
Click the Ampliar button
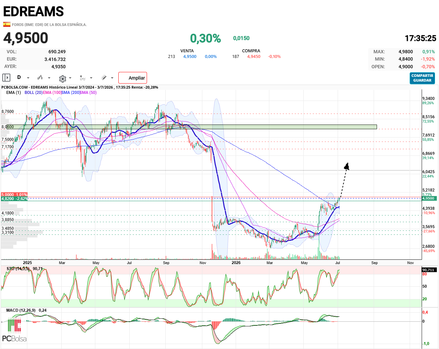[133, 78]
